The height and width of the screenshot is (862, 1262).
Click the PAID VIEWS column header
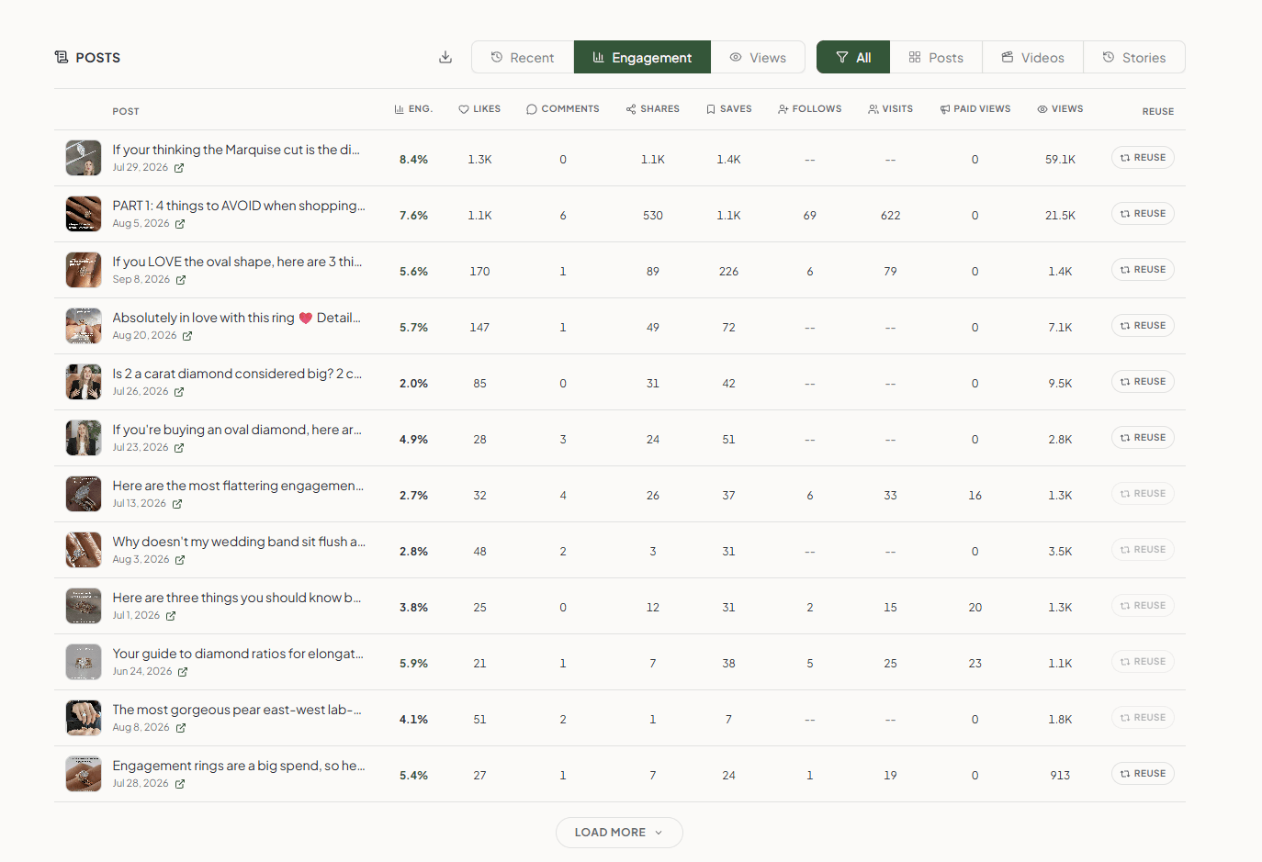pos(975,109)
